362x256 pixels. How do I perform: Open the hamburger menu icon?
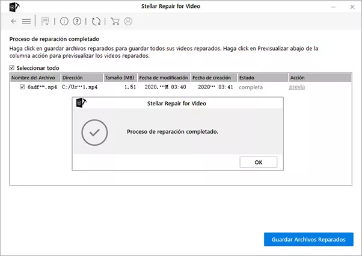(26, 22)
